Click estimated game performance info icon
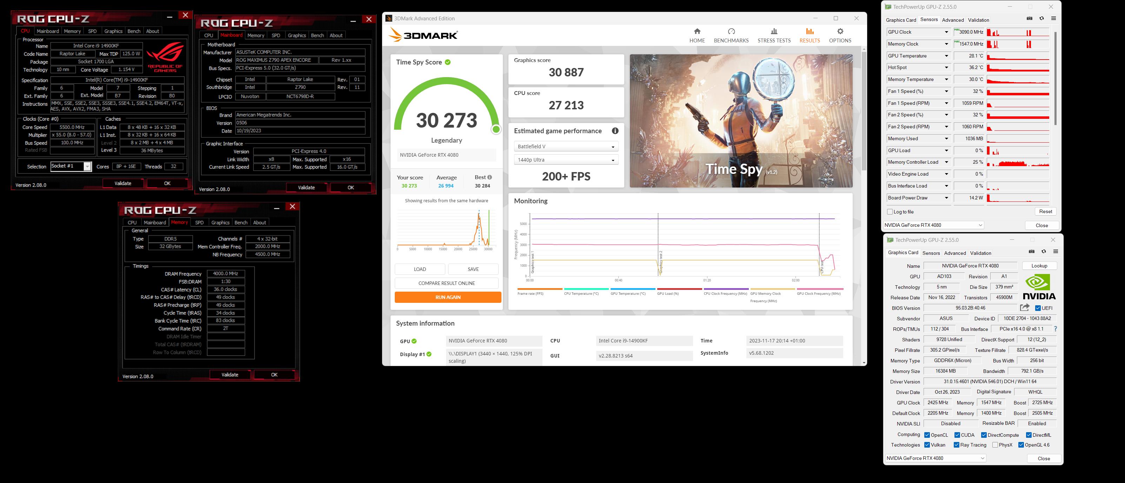The image size is (1125, 483). [x=615, y=131]
